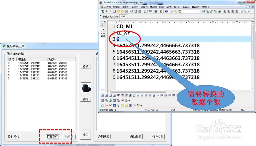Click the 打开文件 button
Screen dimensions: 256x146
click(x=52, y=137)
